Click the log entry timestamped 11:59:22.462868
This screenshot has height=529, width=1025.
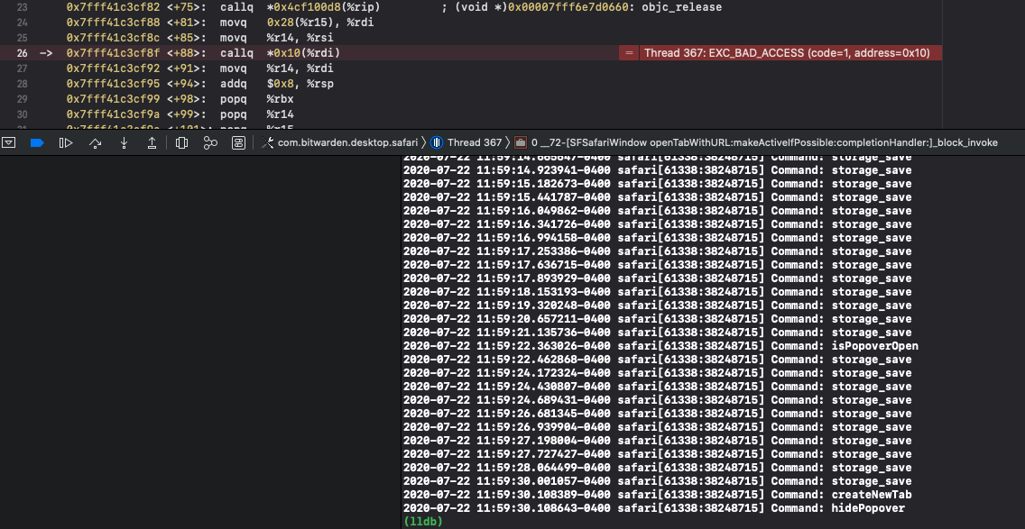[x=658, y=360]
